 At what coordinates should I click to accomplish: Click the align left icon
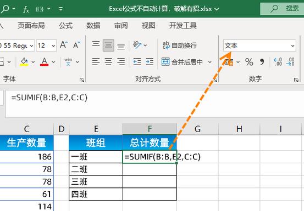96,62
